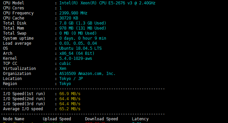Click the disk value '7.8 GB (1.3 GB Used)'

(x=82, y=23)
